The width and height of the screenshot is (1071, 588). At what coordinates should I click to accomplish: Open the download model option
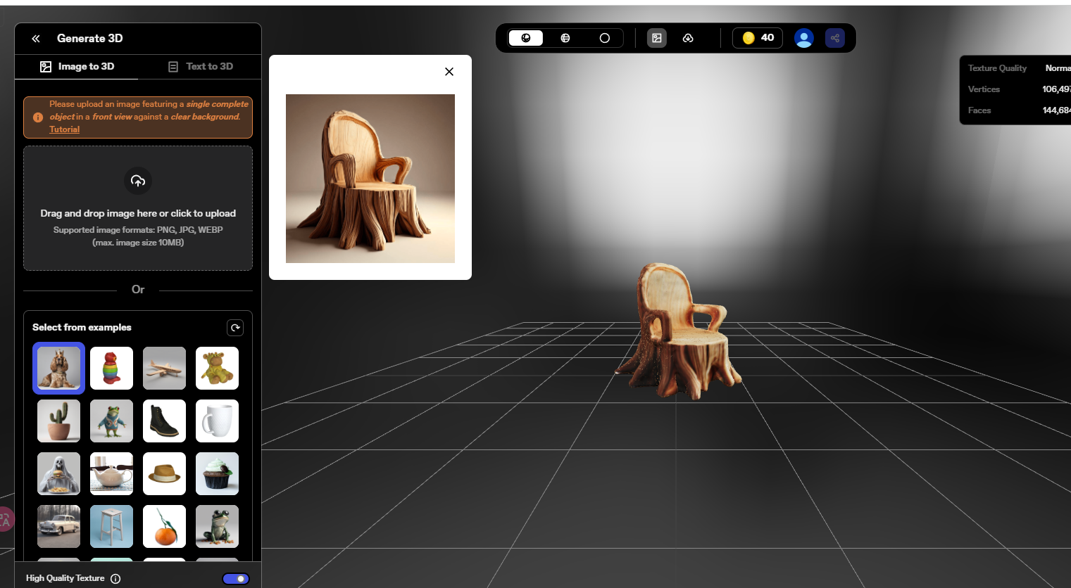tap(687, 38)
